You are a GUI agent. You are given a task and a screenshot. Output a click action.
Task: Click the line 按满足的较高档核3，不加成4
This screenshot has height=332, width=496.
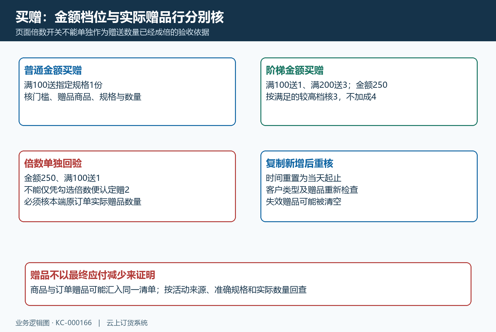[321, 97]
